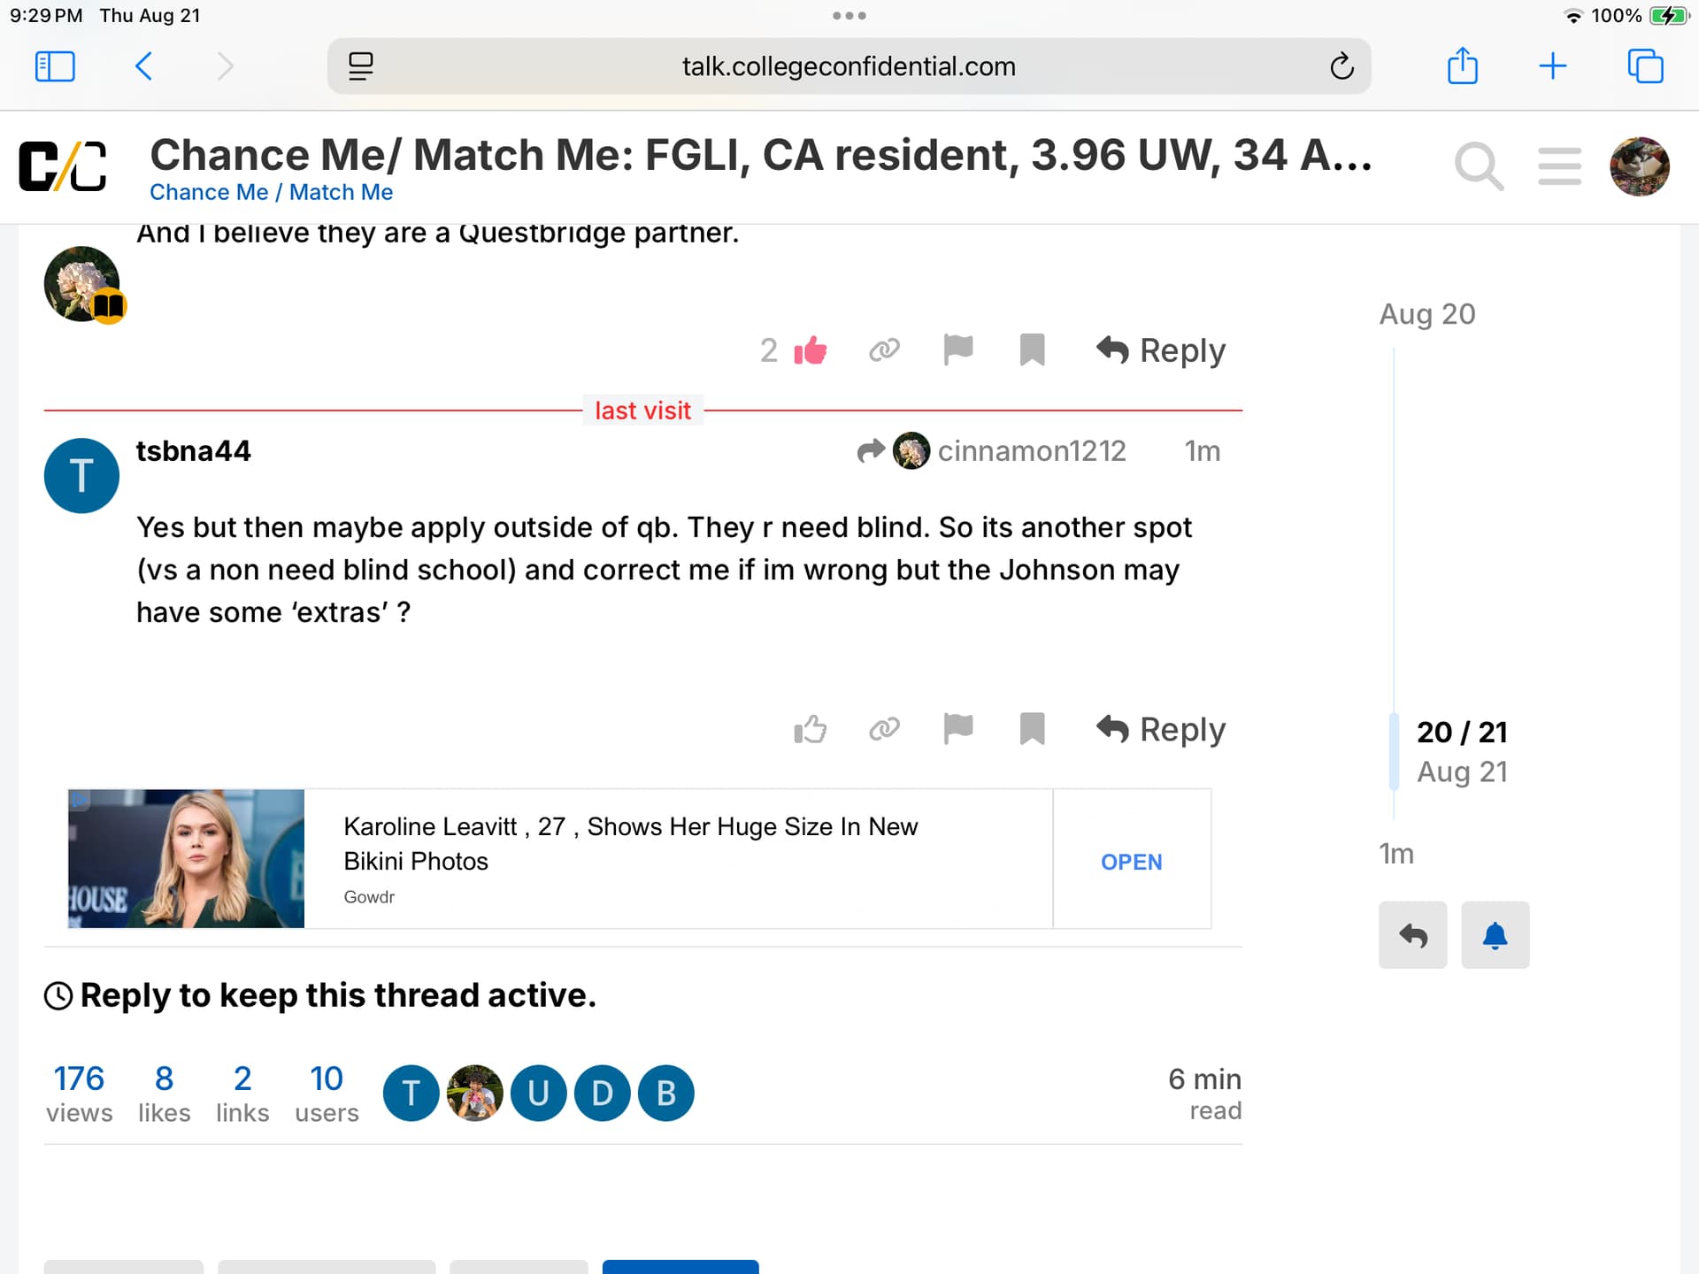Viewport: 1699px width, 1274px height.
Task: Like tsbna44's post with the thumbs-up icon
Action: [810, 730]
